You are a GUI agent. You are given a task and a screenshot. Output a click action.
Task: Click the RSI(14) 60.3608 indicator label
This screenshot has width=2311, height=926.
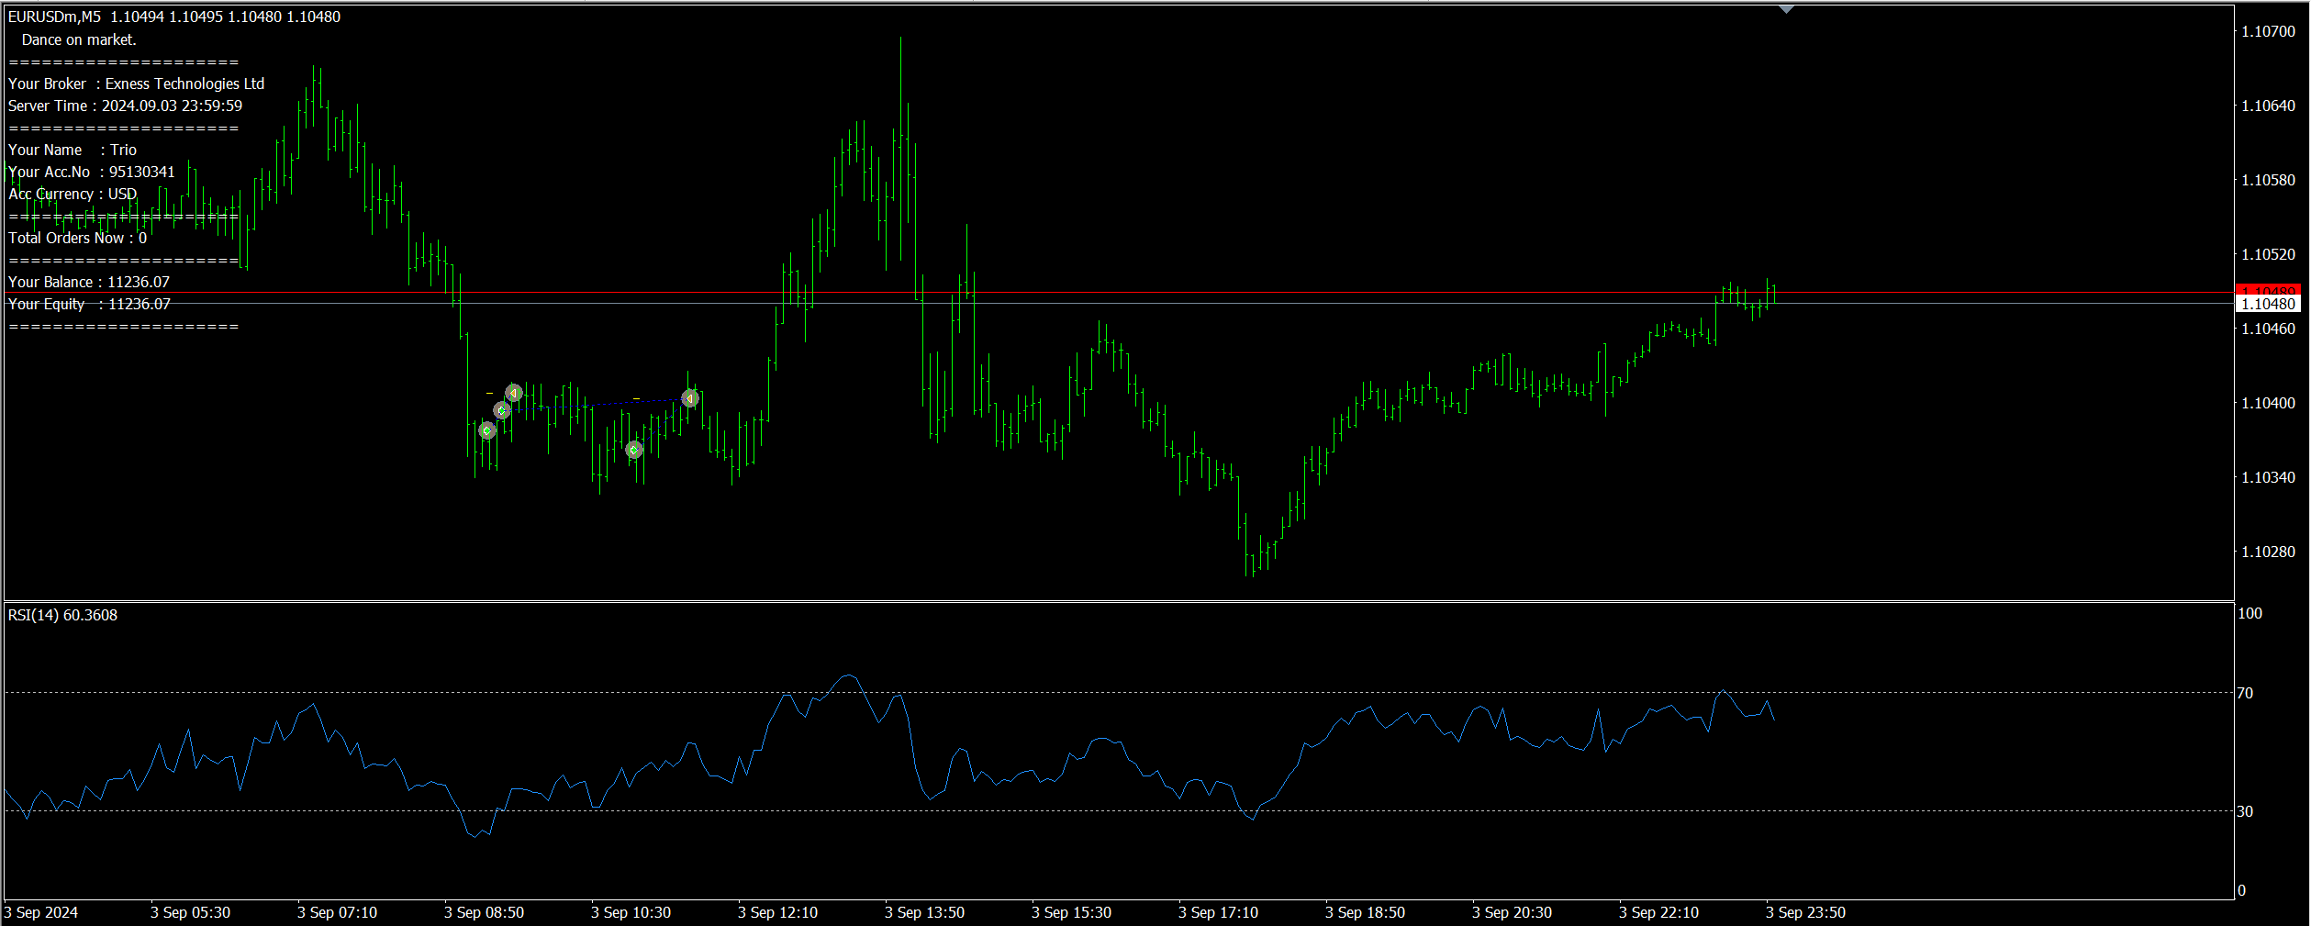tap(62, 615)
